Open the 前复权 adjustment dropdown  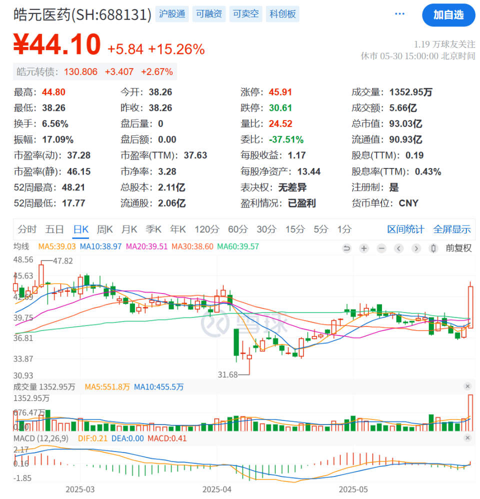click(458, 248)
